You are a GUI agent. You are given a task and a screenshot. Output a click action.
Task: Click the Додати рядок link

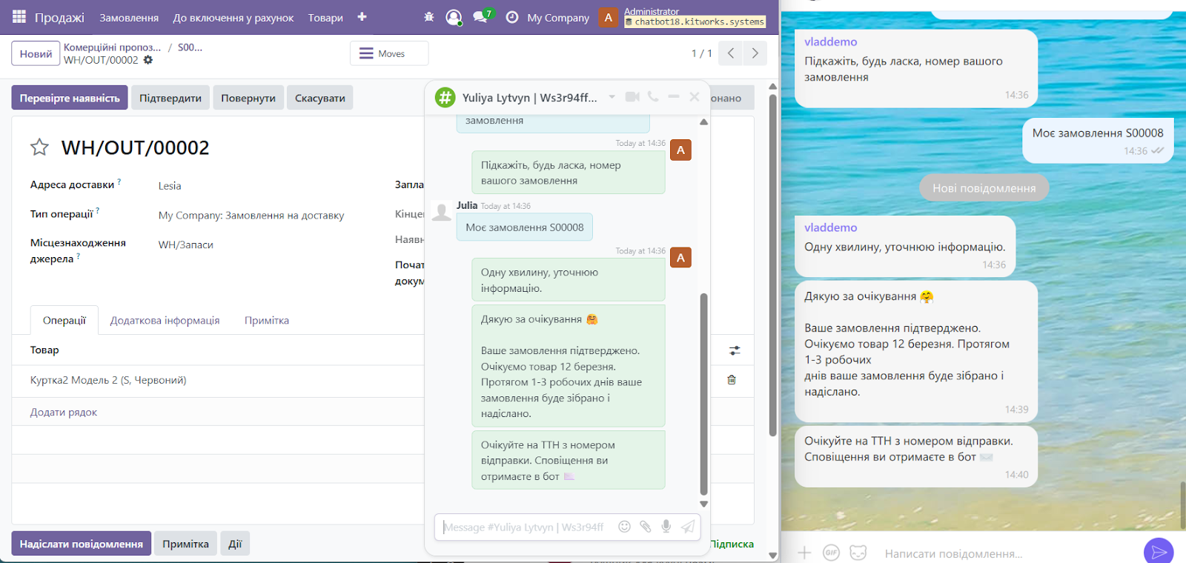(64, 413)
